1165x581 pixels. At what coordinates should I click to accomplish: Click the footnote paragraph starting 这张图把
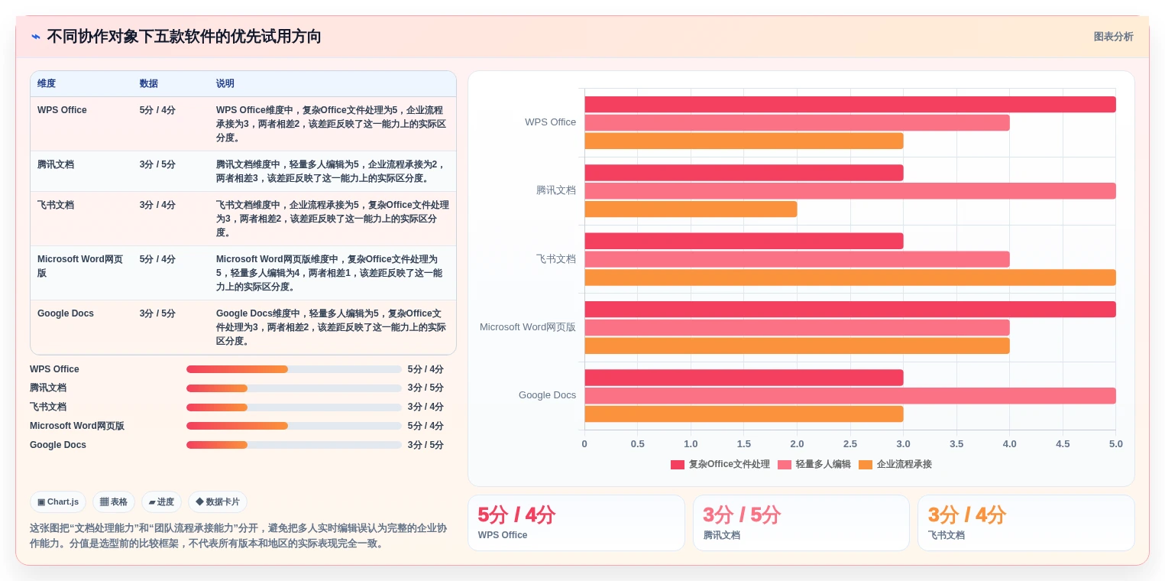pyautogui.click(x=238, y=536)
